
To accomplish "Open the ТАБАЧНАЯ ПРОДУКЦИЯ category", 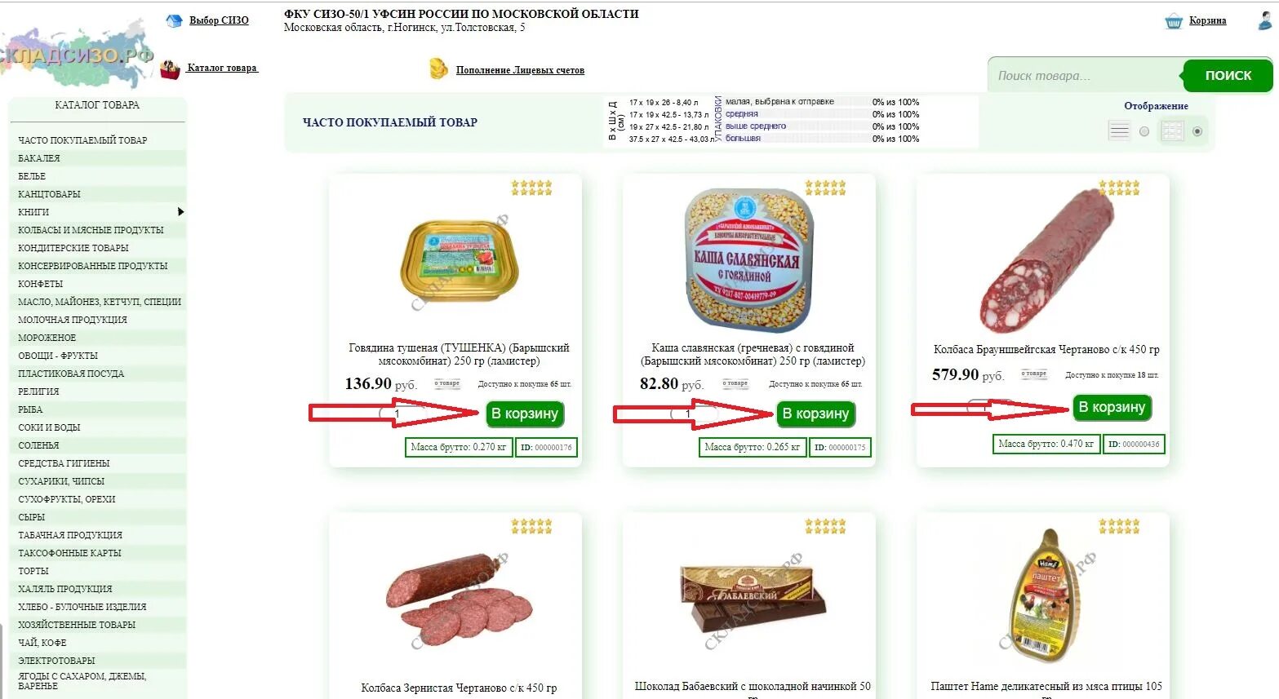I will pyautogui.click(x=70, y=535).
